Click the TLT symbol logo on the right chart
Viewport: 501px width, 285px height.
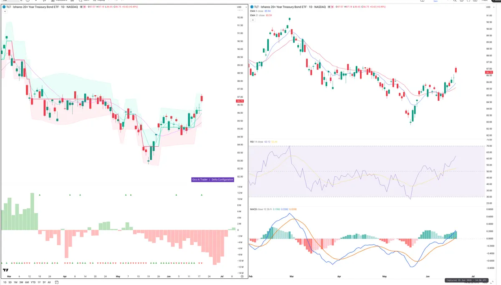click(251, 7)
